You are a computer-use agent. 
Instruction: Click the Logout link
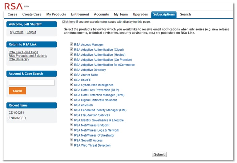pos(31,32)
